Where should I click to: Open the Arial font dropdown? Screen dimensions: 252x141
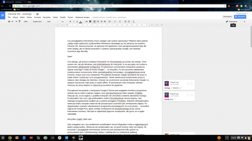53,22
